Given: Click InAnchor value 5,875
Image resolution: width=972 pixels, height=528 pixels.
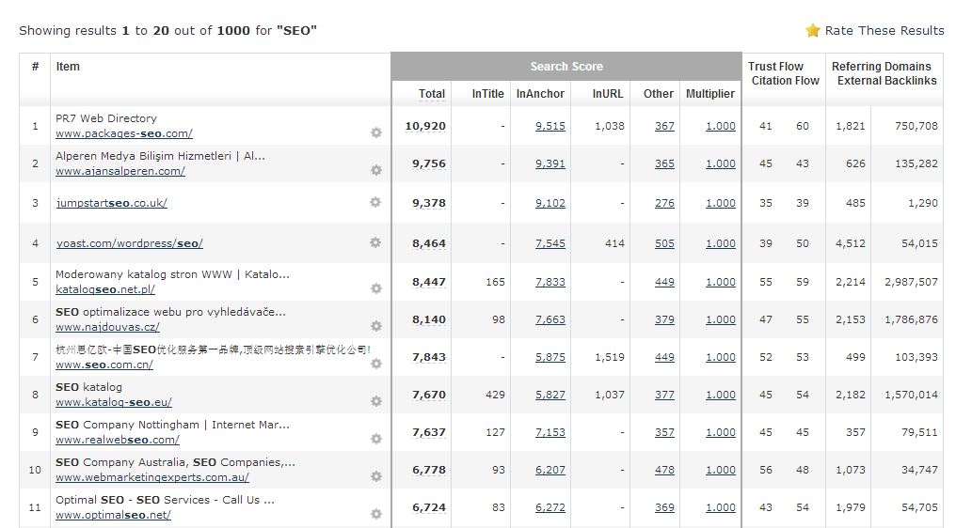Looking at the screenshot, I should (x=550, y=357).
